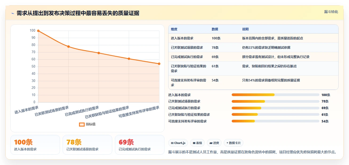Image resolution: width=349 pixels, height=165 pixels.
Task: Click the 进度 tag chip
Action: pos(214,143)
